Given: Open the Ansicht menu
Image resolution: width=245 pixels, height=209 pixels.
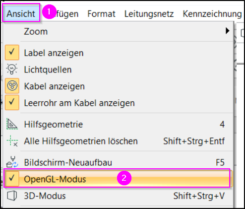Looking at the screenshot, I should point(21,13).
